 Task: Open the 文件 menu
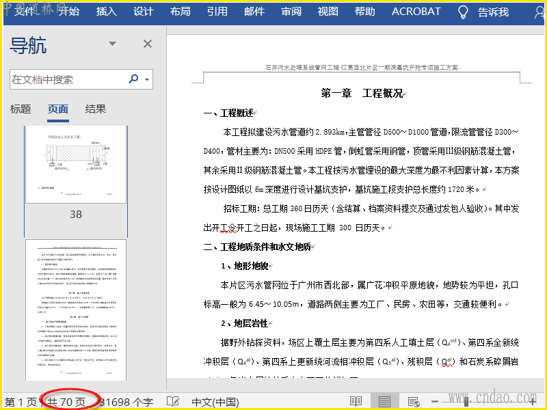click(x=25, y=12)
